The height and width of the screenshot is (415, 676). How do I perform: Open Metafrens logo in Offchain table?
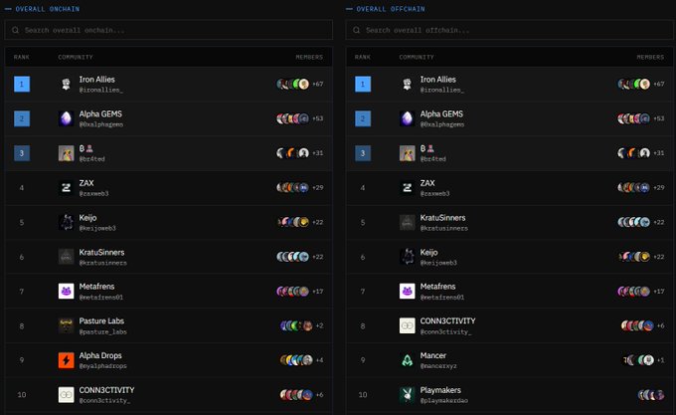coord(407,292)
